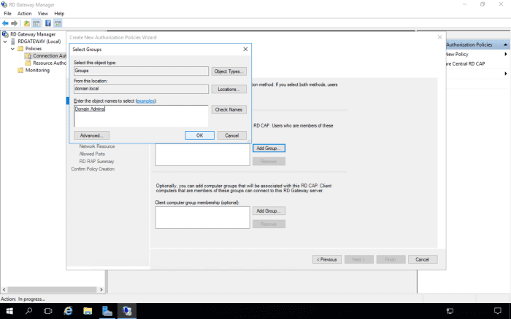The image size is (511, 319).
Task: Launch Internet Explorer from taskbar
Action: click(x=68, y=311)
